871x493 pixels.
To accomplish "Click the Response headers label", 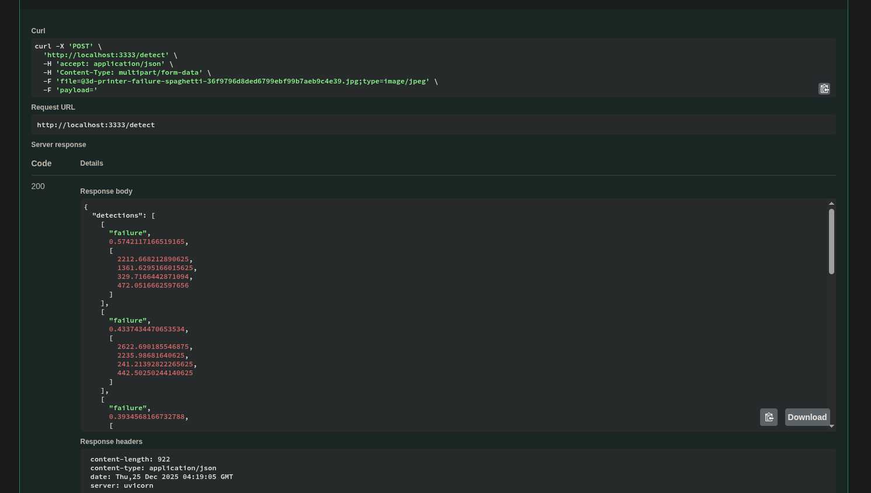I will click(x=112, y=442).
